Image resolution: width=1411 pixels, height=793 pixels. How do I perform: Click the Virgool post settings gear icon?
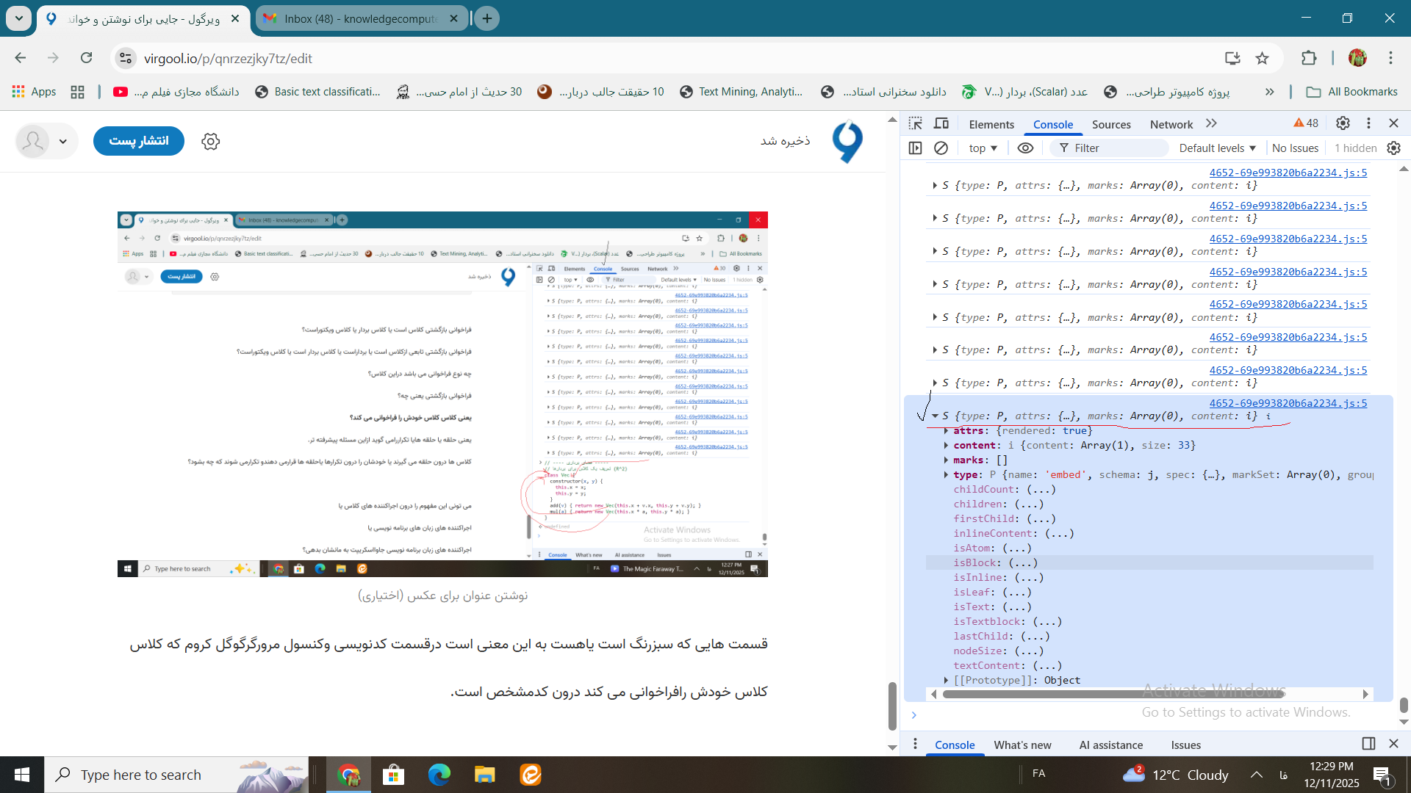coord(211,141)
